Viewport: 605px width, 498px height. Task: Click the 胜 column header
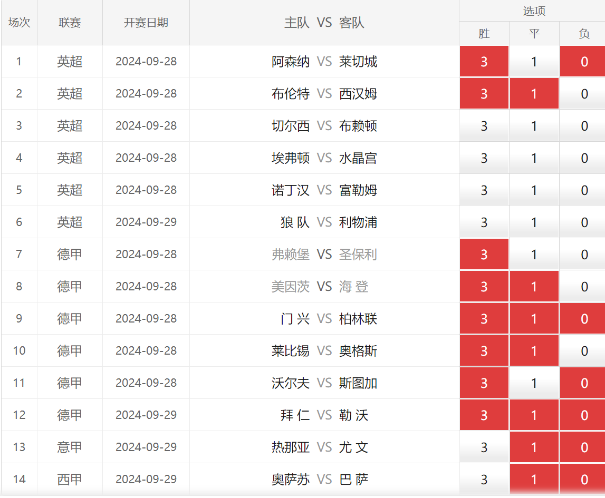[x=484, y=34]
